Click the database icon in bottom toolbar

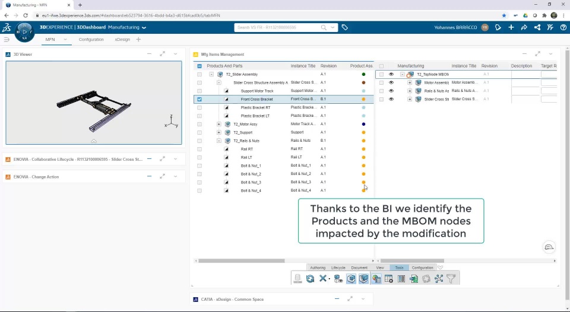pos(297,279)
